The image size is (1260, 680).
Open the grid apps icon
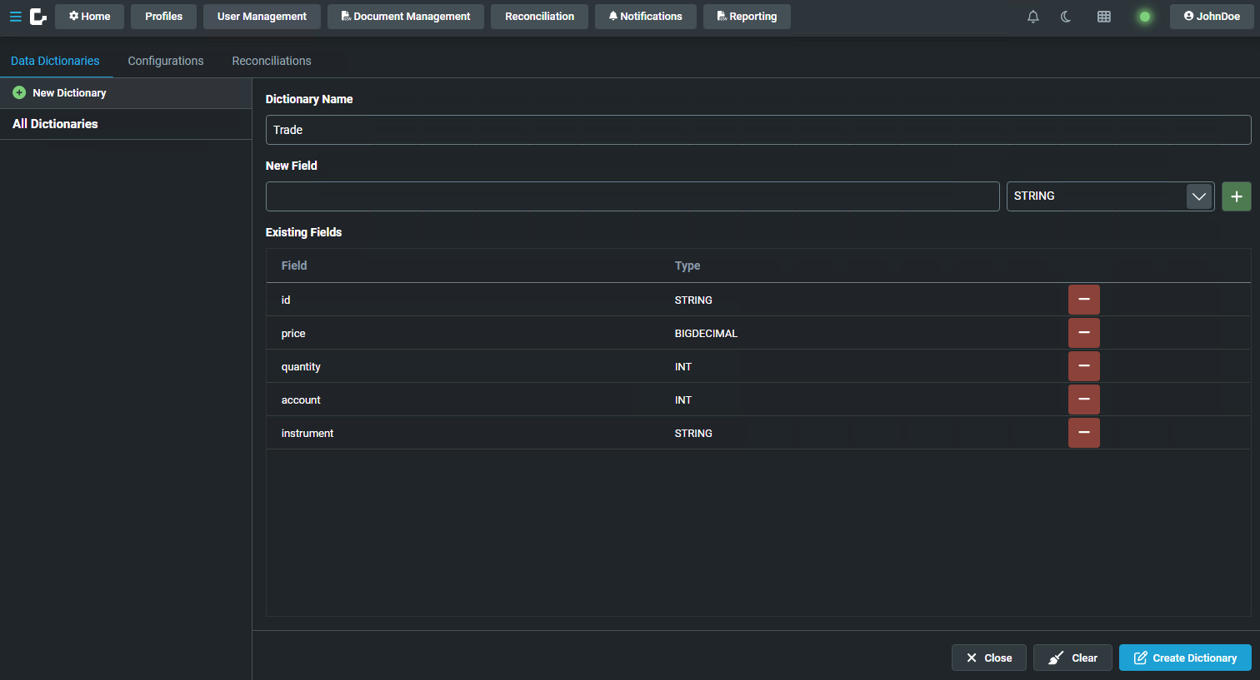coord(1103,17)
